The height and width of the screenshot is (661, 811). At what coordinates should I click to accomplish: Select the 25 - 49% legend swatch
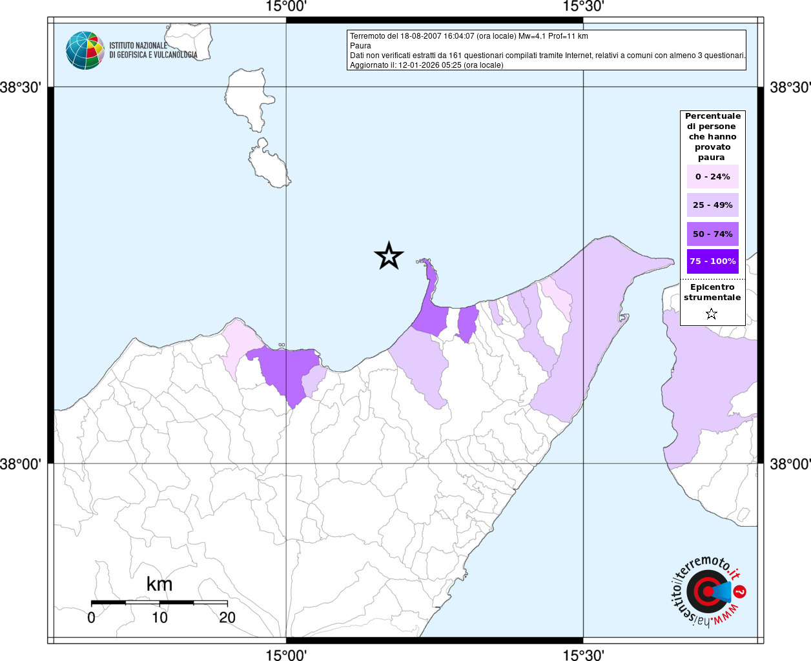point(712,205)
